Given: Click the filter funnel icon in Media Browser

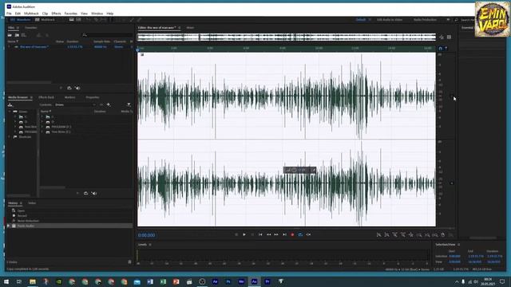Looking at the screenshot, I should pyautogui.click(x=129, y=104).
